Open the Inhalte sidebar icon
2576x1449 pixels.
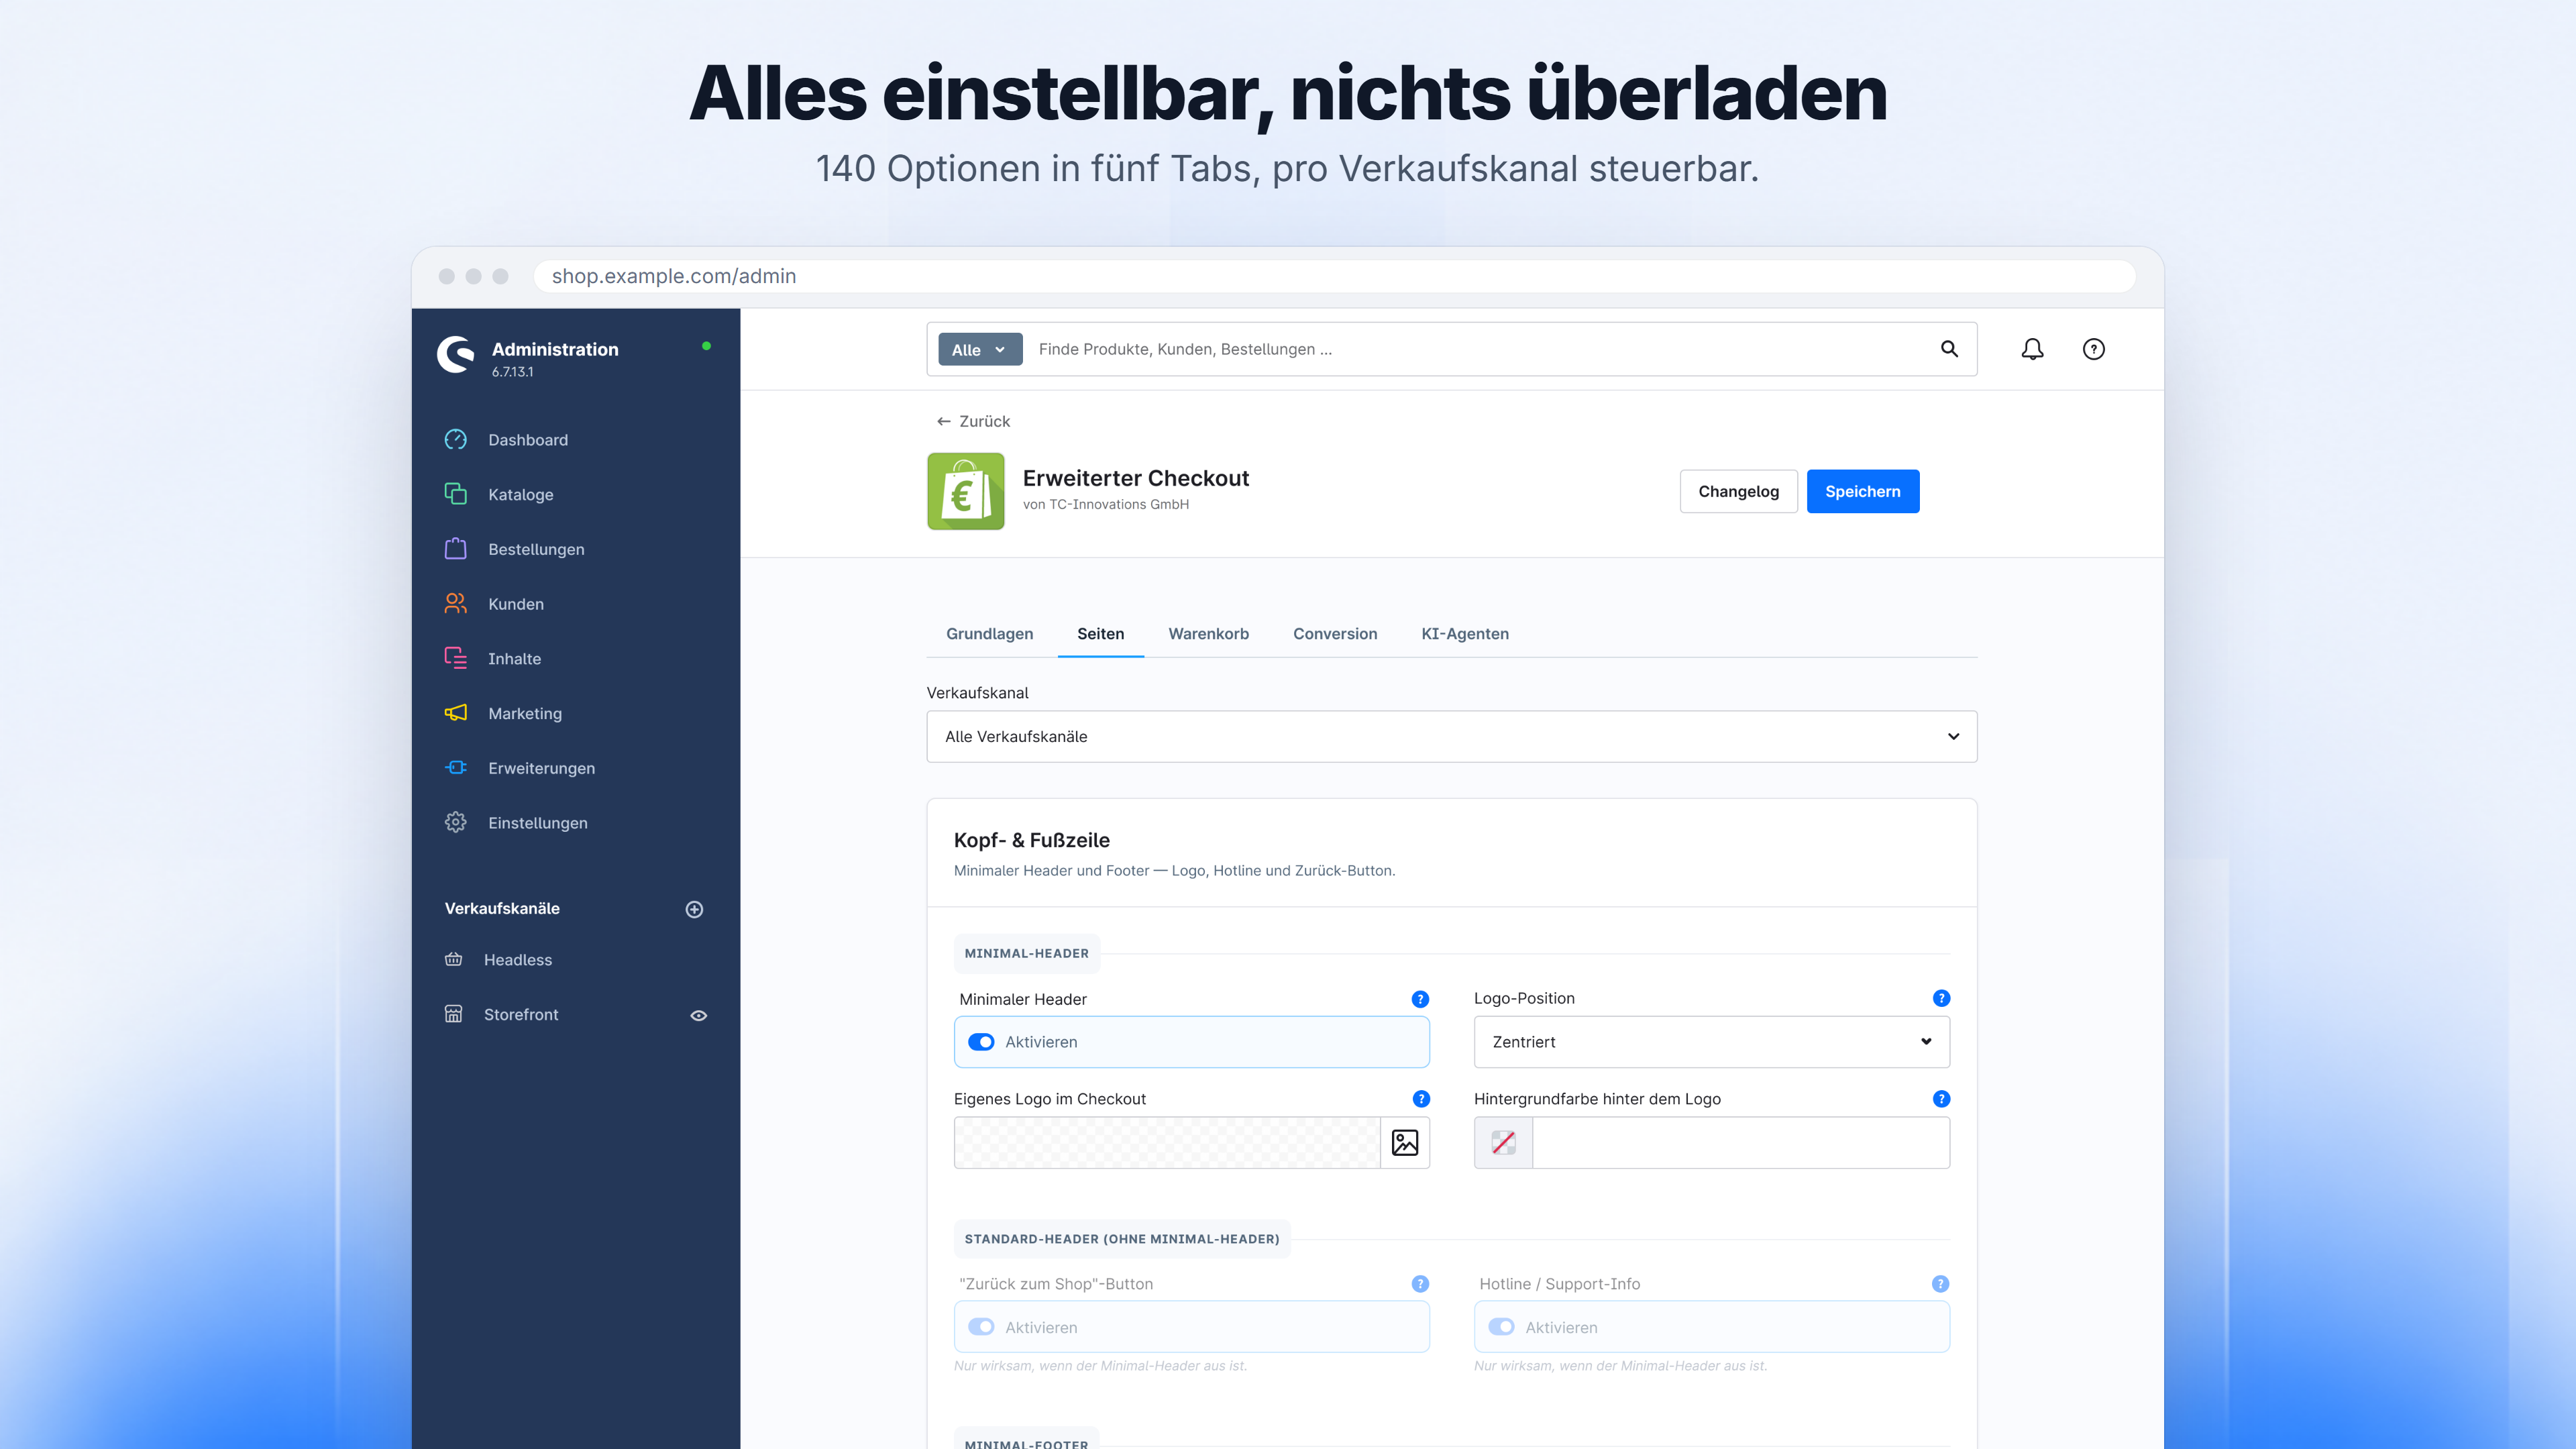point(456,658)
